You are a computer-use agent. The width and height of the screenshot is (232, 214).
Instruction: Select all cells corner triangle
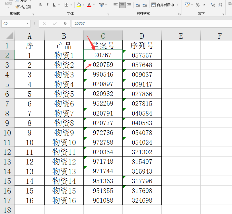click(x=9, y=36)
